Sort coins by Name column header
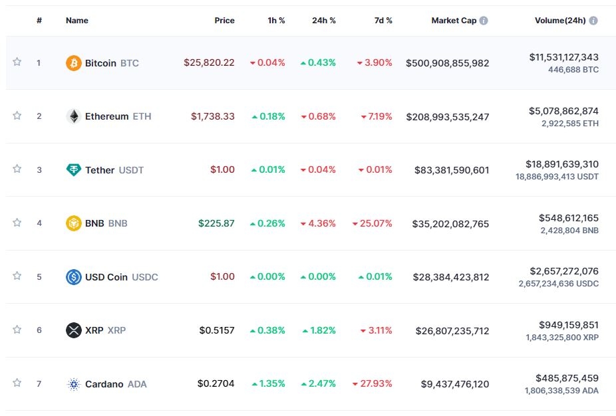616x416 pixels. [x=77, y=21]
